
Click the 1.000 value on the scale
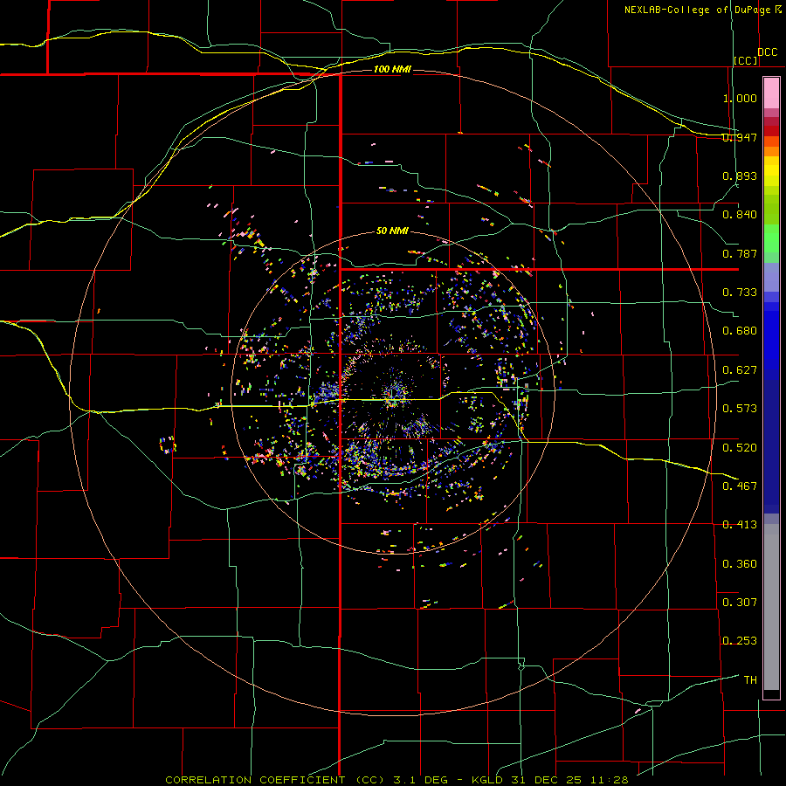[x=740, y=98]
